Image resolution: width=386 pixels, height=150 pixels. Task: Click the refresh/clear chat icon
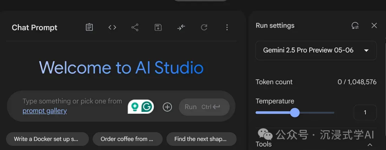click(x=204, y=27)
